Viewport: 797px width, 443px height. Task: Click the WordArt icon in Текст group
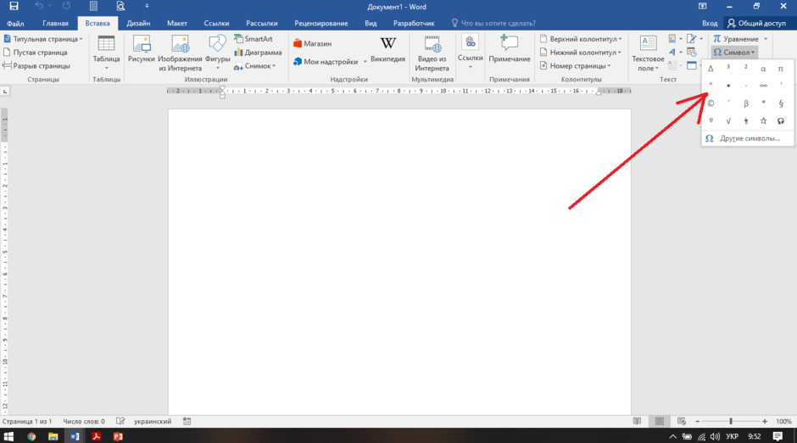(672, 53)
